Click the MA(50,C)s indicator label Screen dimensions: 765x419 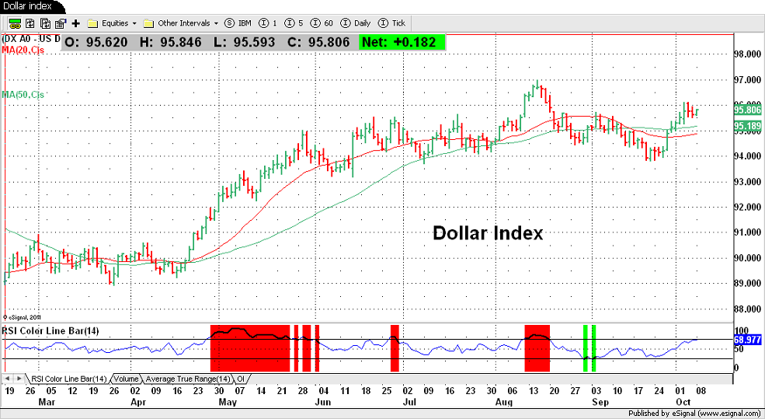(23, 94)
